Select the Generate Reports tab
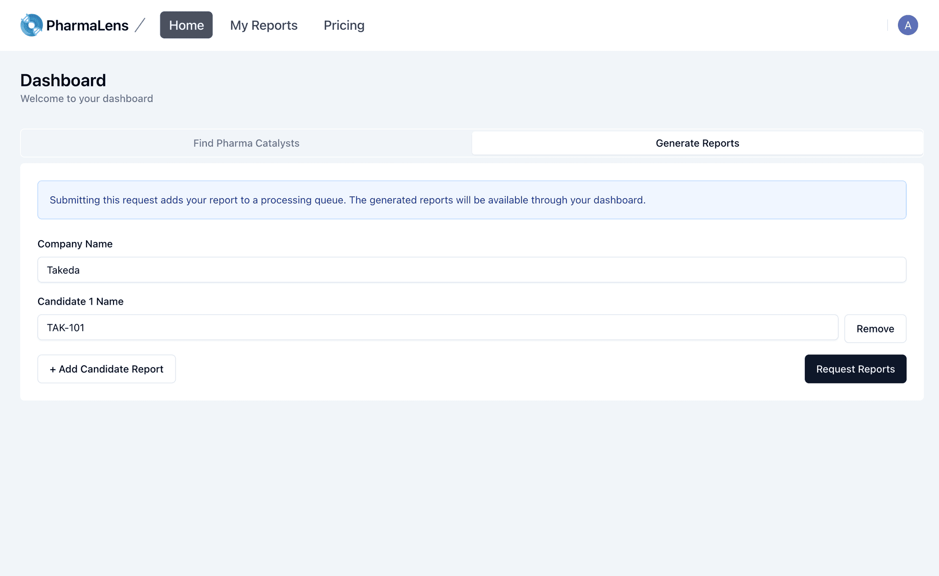939x576 pixels. tap(698, 143)
